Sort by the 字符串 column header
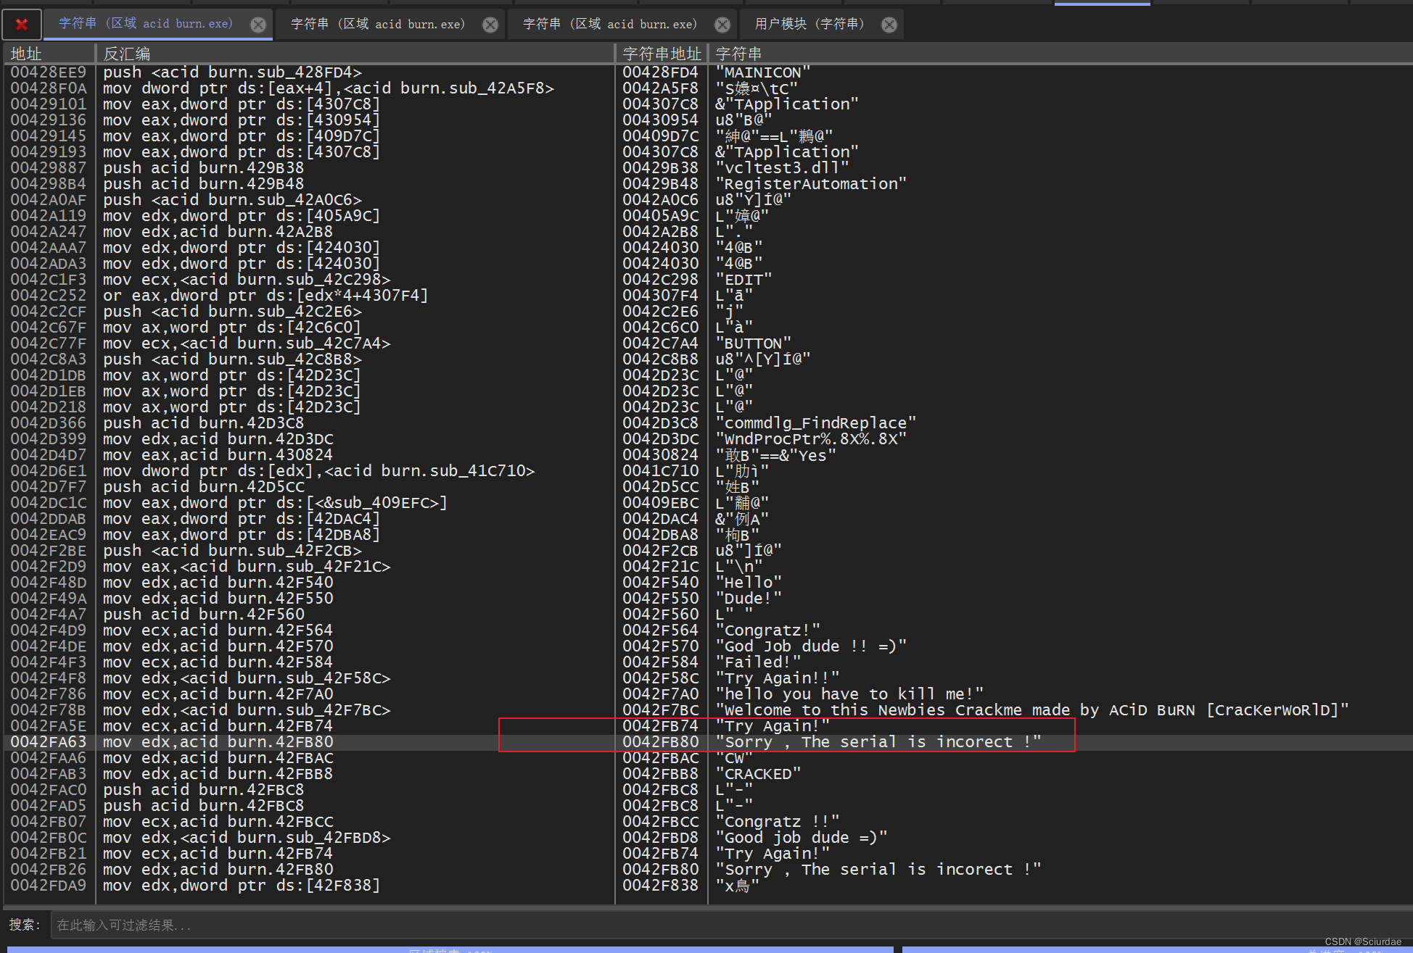Viewport: 1413px width, 953px height. 738,54
